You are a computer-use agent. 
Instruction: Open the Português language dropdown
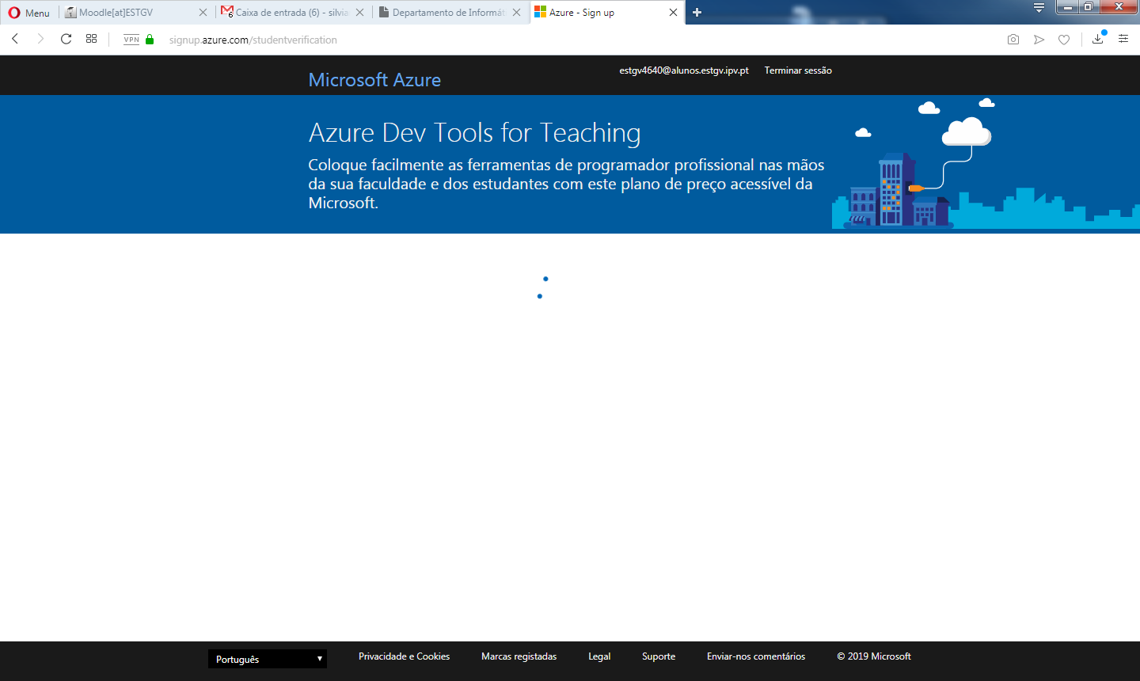click(x=268, y=659)
